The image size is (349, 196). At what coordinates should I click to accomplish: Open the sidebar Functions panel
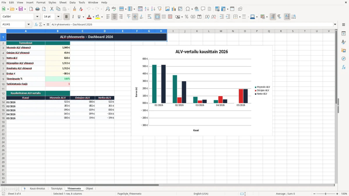[343, 67]
